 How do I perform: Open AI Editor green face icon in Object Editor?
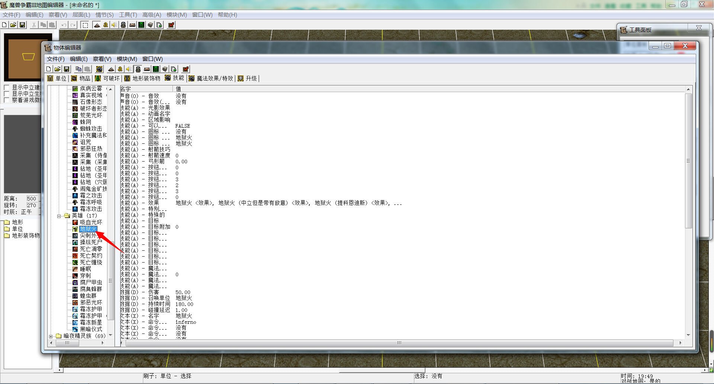(x=156, y=69)
